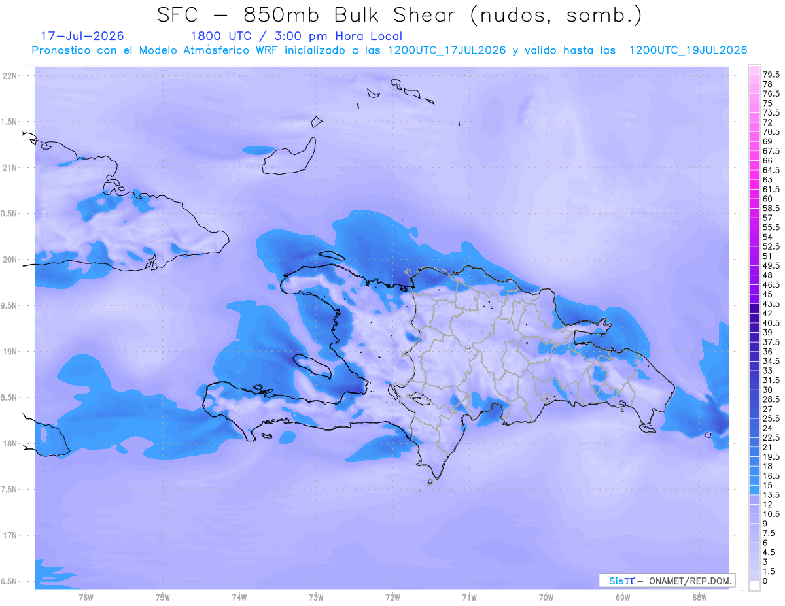Screen dimensions: 785x606
Task: Click the magenta swatch between 60 and 61.5
Action: pyautogui.click(x=754, y=194)
